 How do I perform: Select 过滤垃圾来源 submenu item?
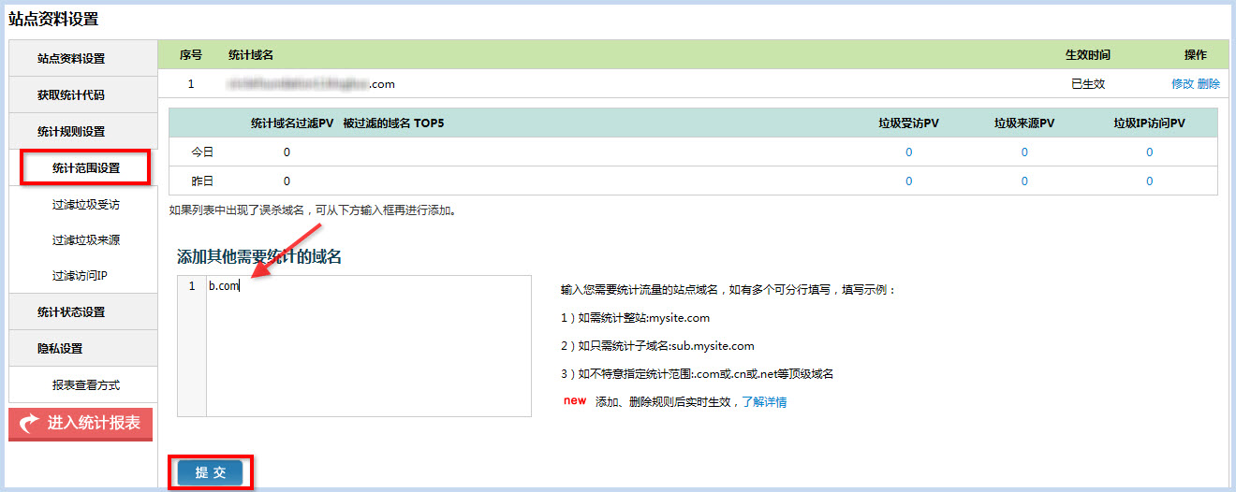coord(86,239)
